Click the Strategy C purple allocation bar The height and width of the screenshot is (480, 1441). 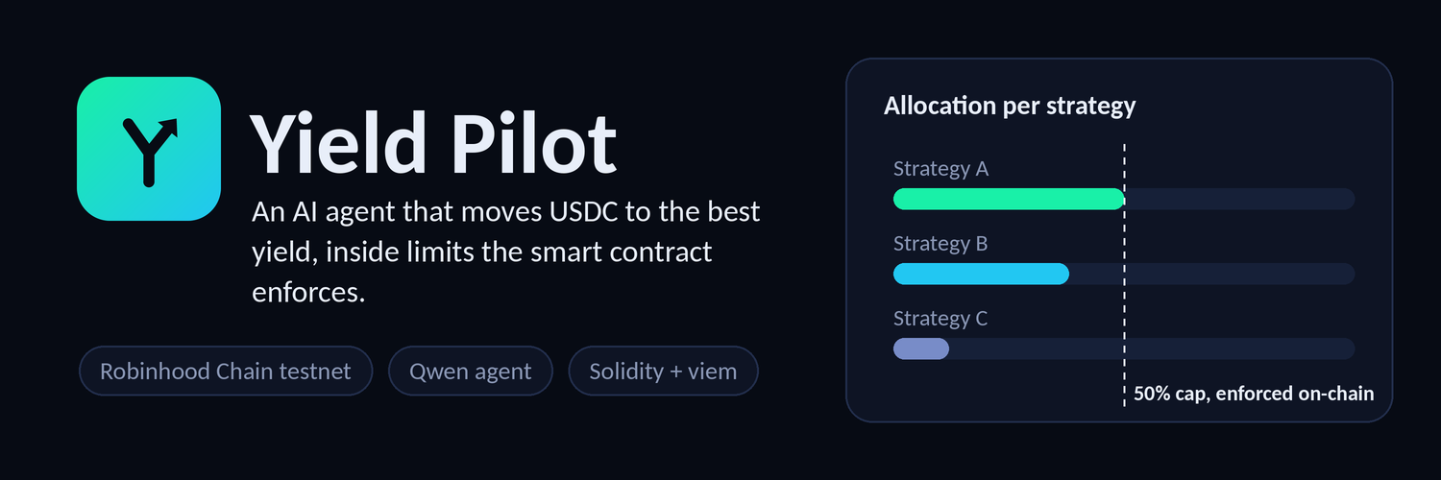(x=921, y=348)
